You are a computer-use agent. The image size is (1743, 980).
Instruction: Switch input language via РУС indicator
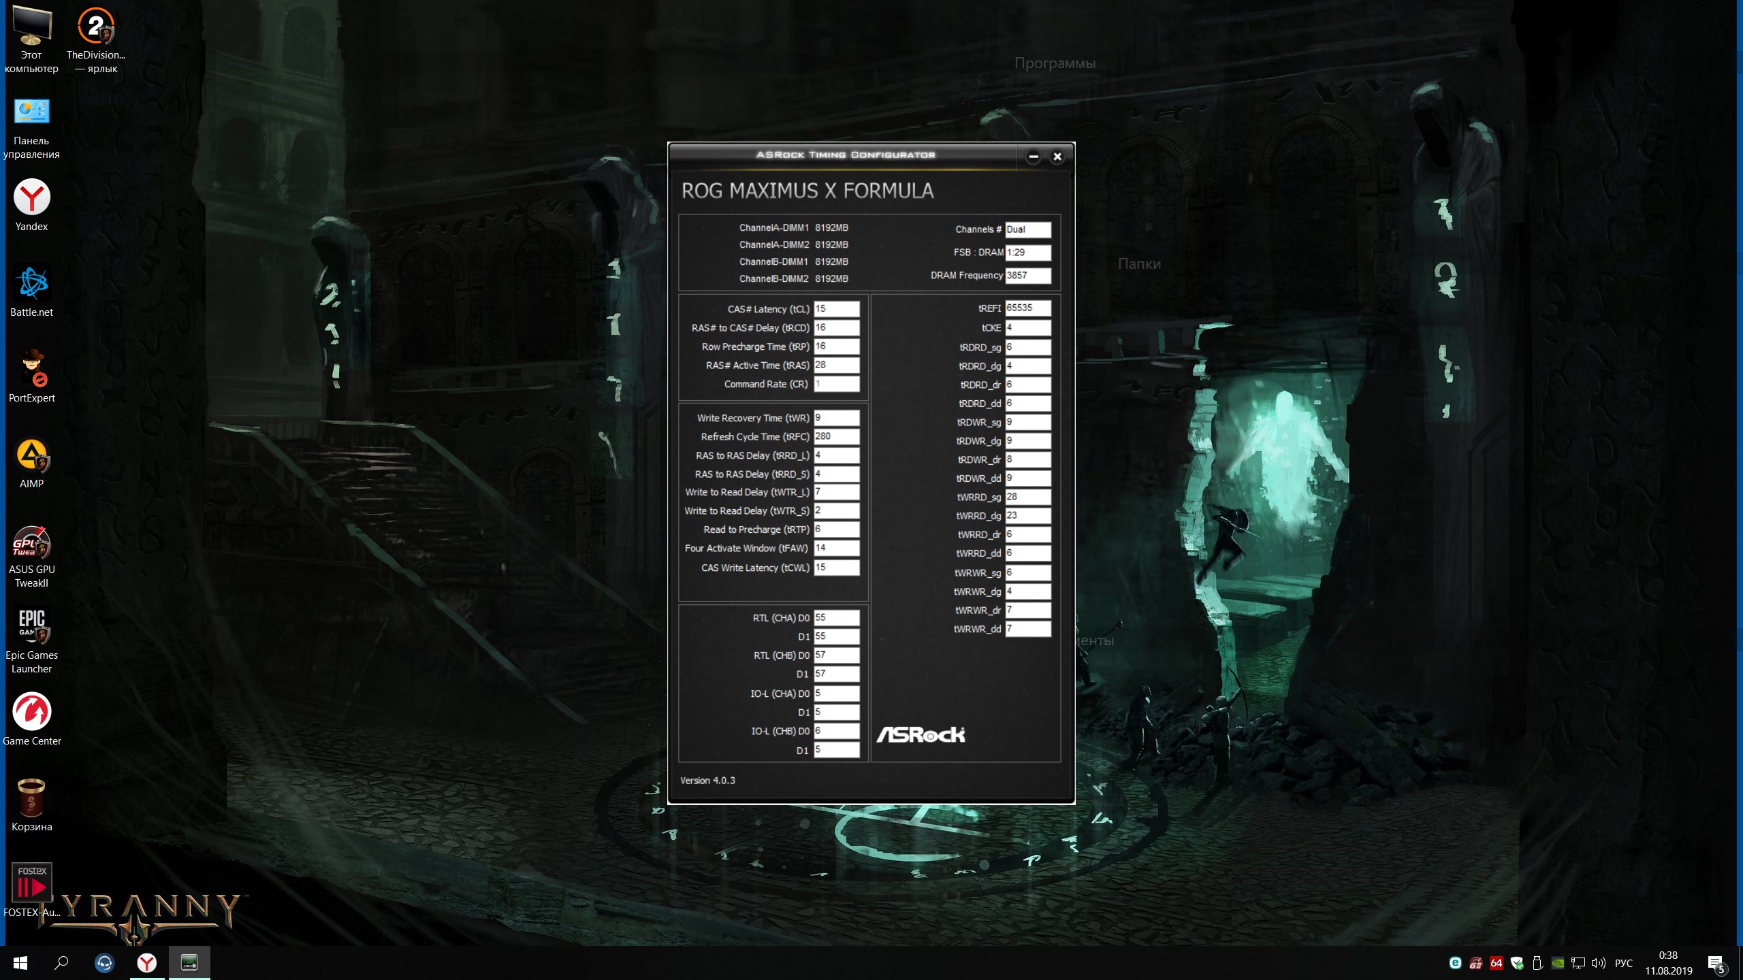1624,963
